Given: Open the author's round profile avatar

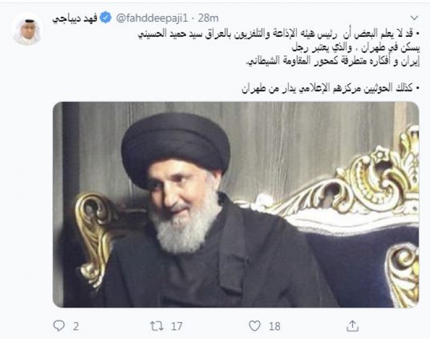Looking at the screenshot, I should click(28, 29).
